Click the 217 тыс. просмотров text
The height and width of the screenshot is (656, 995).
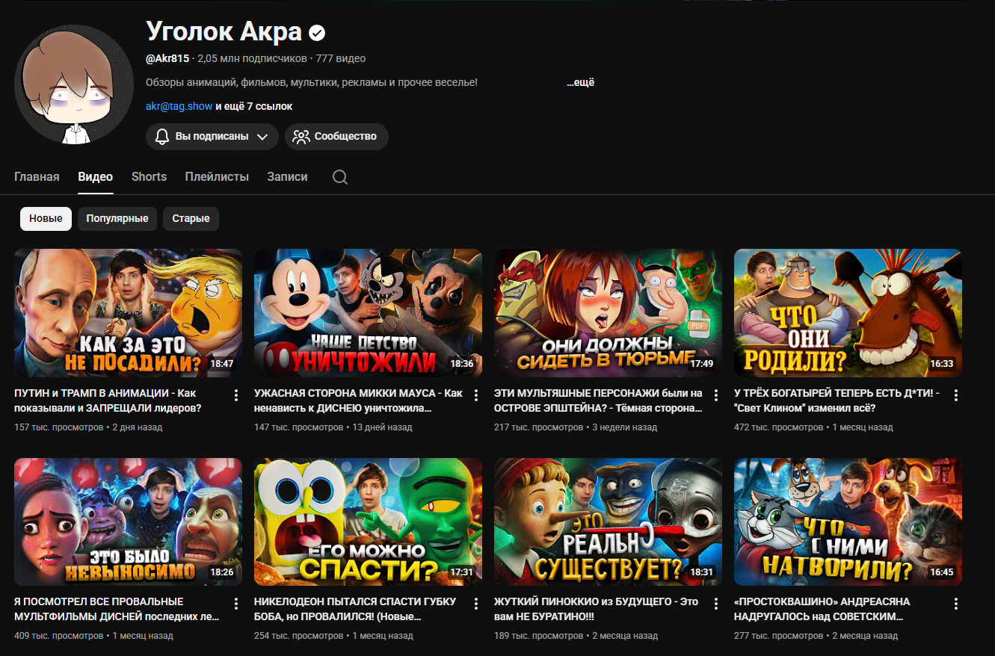[539, 427]
